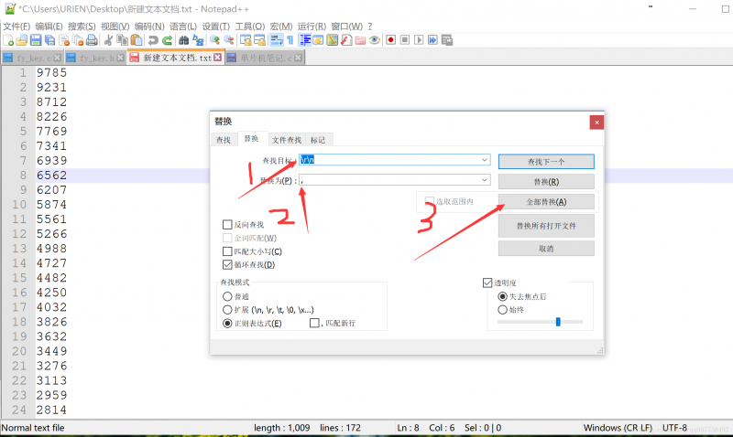Viewport: 733px width, 437px height.
Task: Click the Windows (CR LF) status bar entry
Action: coord(618,428)
